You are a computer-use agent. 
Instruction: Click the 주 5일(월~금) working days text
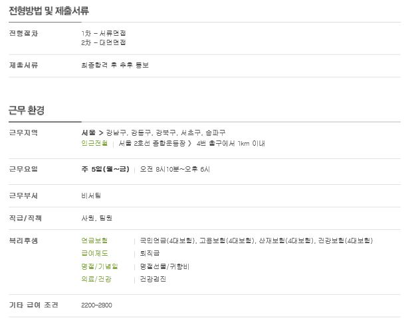(x=105, y=169)
